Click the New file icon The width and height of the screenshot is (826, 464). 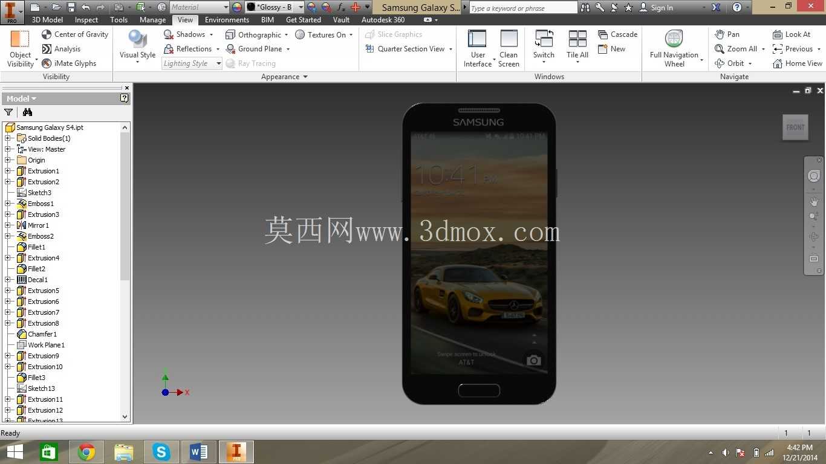pyautogui.click(x=35, y=7)
